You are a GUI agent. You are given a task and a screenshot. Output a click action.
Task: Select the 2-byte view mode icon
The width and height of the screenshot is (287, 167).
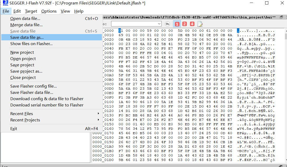[185, 24]
